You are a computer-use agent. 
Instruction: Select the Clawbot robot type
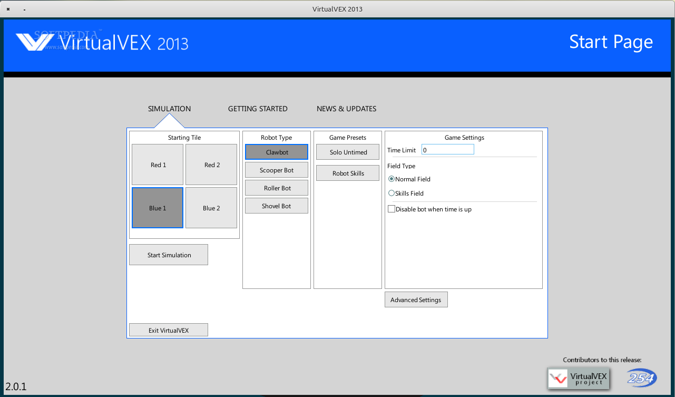277,152
